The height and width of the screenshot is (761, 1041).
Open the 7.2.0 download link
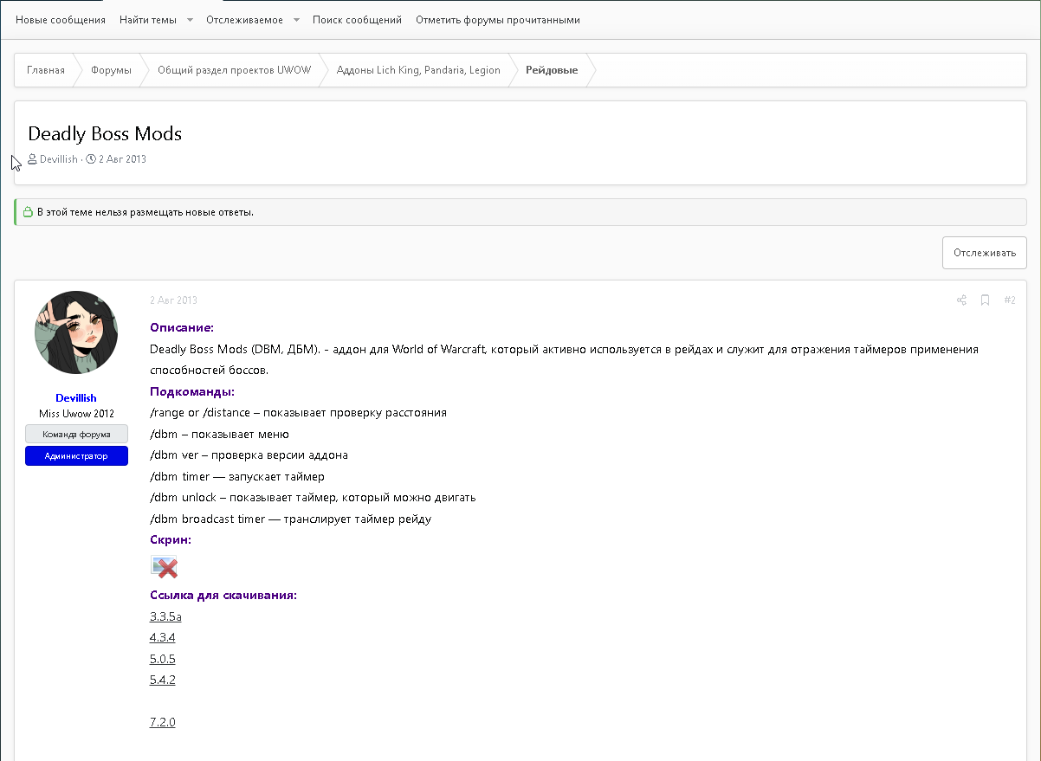pyautogui.click(x=163, y=722)
